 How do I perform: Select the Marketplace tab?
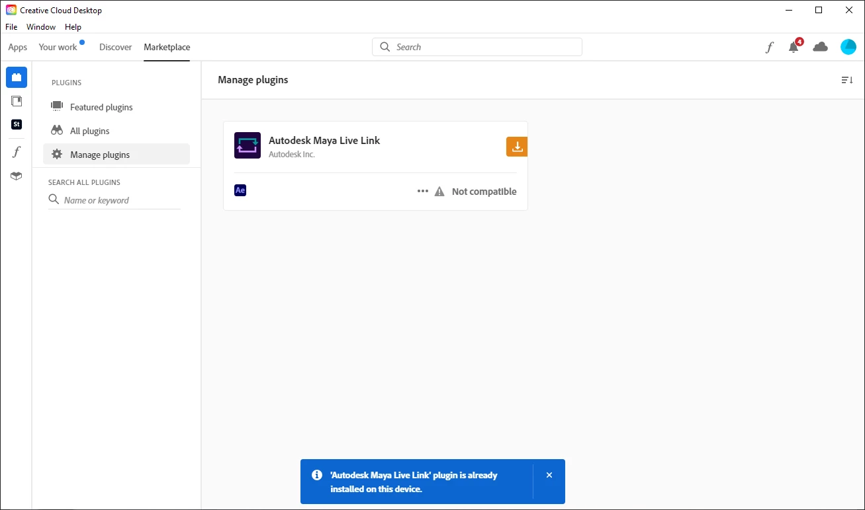(167, 47)
